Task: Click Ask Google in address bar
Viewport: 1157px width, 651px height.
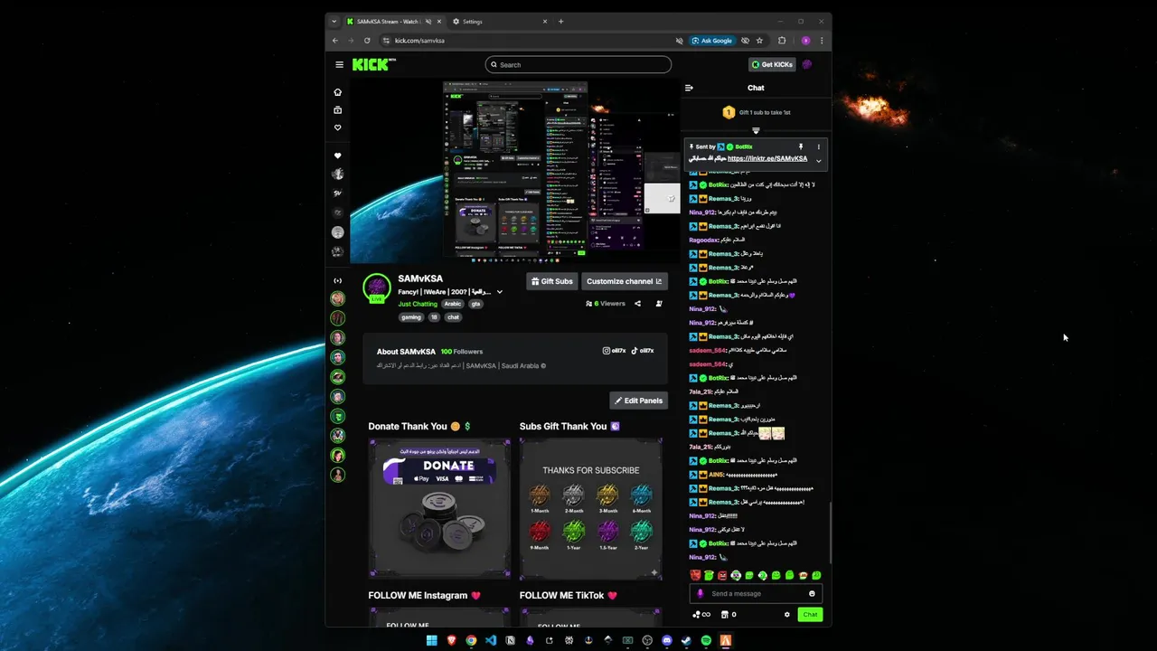Action: 711,41
